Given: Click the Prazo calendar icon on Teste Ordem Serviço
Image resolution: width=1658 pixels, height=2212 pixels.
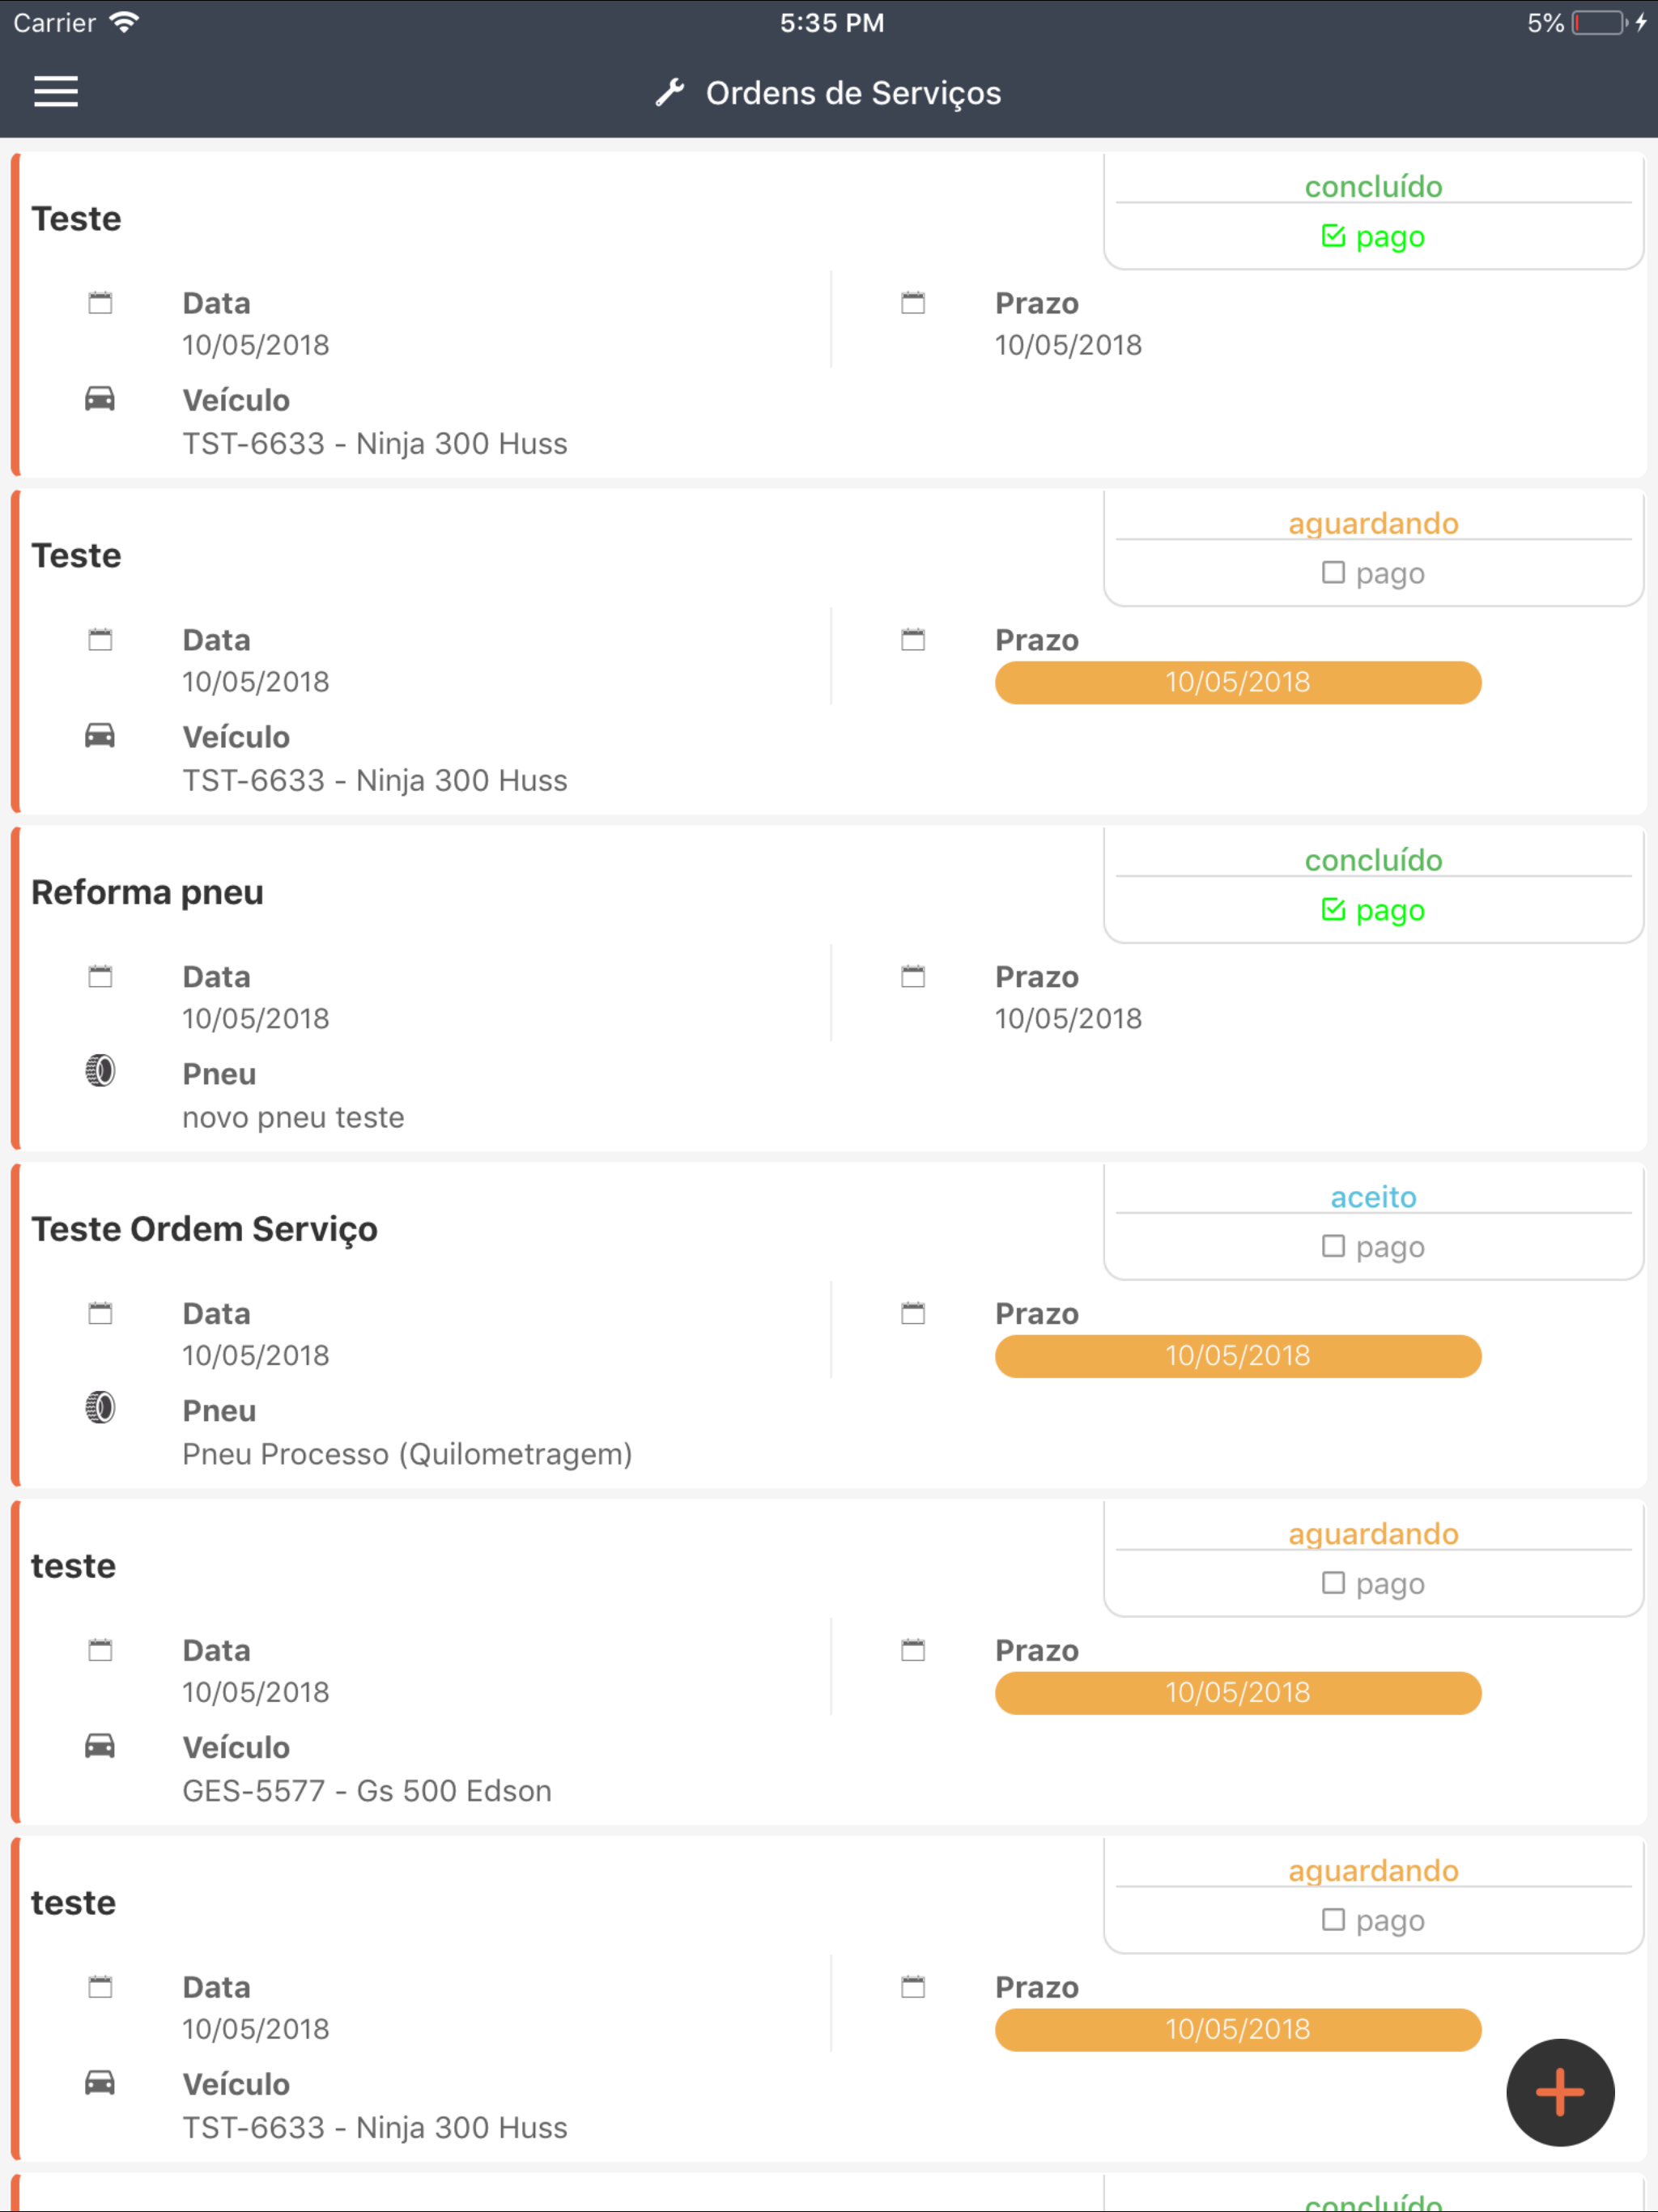Looking at the screenshot, I should 913,1313.
